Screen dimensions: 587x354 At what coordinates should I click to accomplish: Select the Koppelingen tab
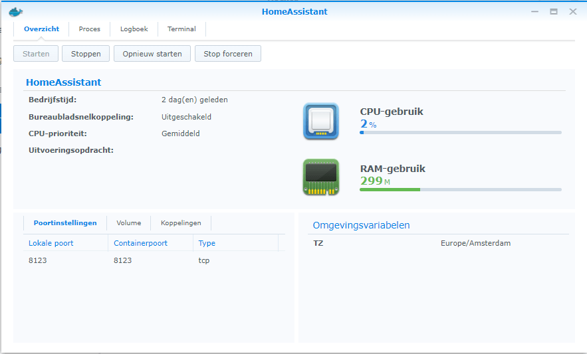(181, 223)
